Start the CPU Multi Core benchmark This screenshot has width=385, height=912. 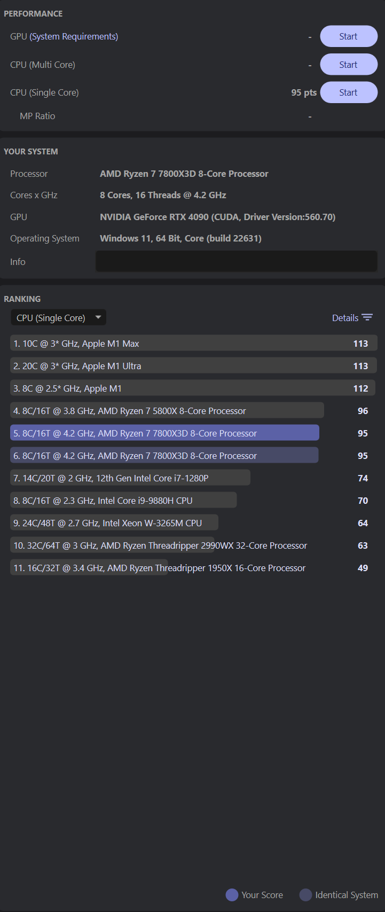[x=349, y=65]
